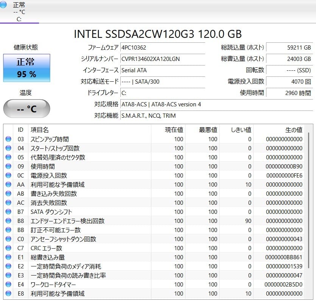
Task: Select the C: drive tab at top
Action: [19, 12]
